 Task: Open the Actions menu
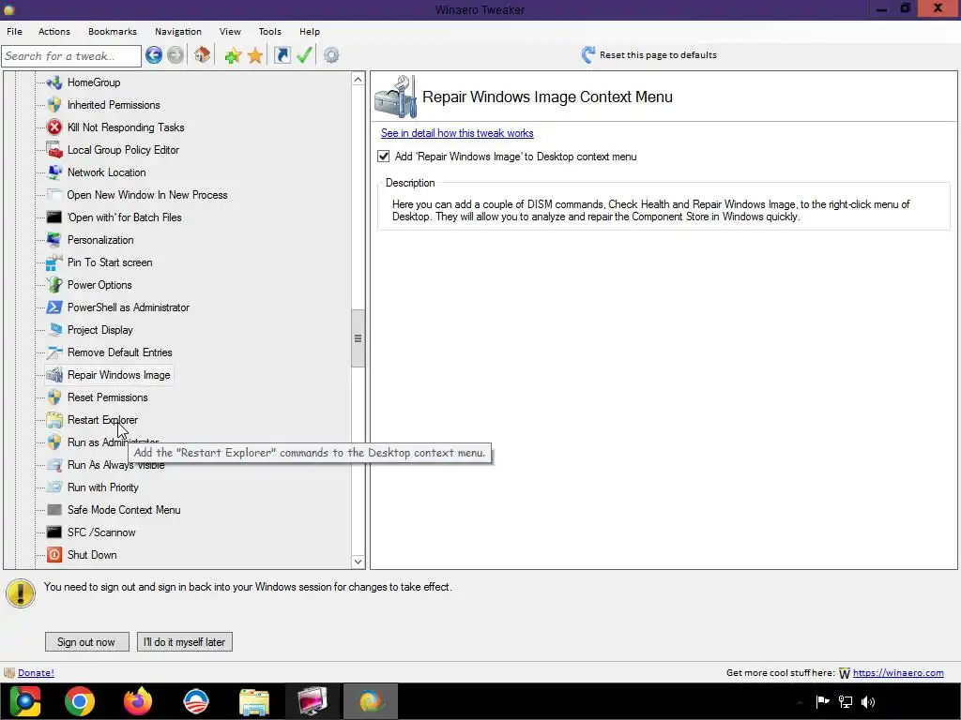click(x=53, y=31)
